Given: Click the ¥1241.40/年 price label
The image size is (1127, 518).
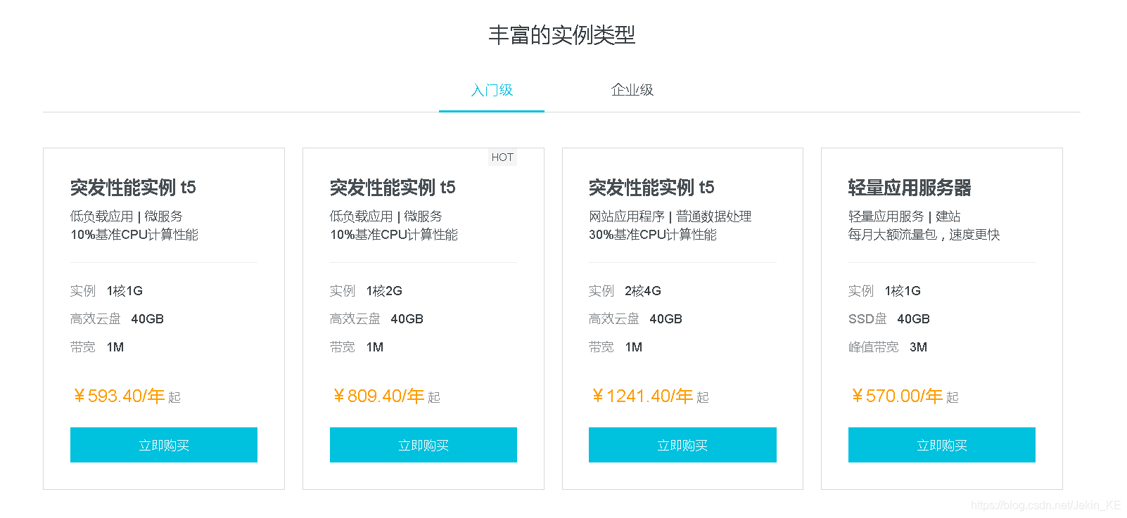Looking at the screenshot, I should 645,396.
